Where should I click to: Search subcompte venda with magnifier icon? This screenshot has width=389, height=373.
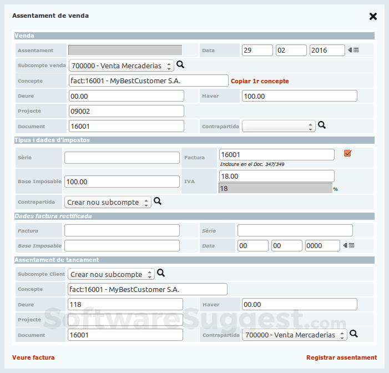tap(180, 64)
